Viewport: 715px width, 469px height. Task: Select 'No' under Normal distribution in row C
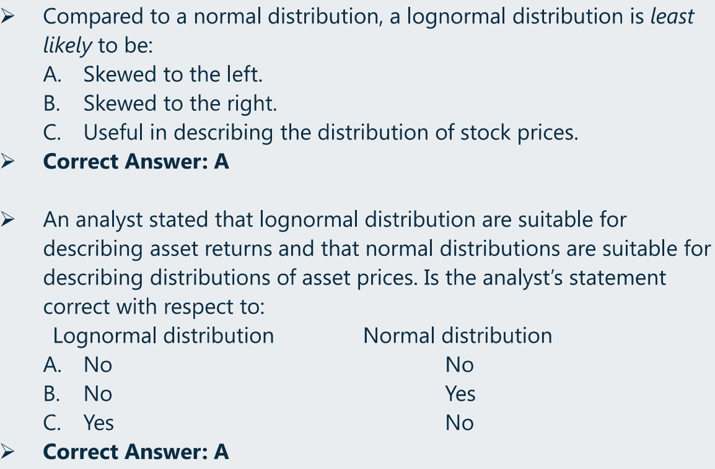(x=459, y=423)
